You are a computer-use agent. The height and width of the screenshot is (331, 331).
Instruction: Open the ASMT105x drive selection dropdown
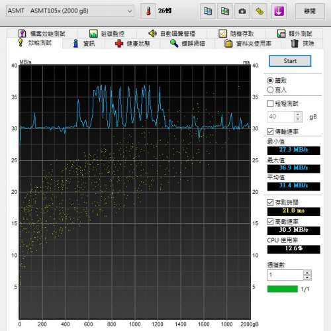(x=70, y=11)
